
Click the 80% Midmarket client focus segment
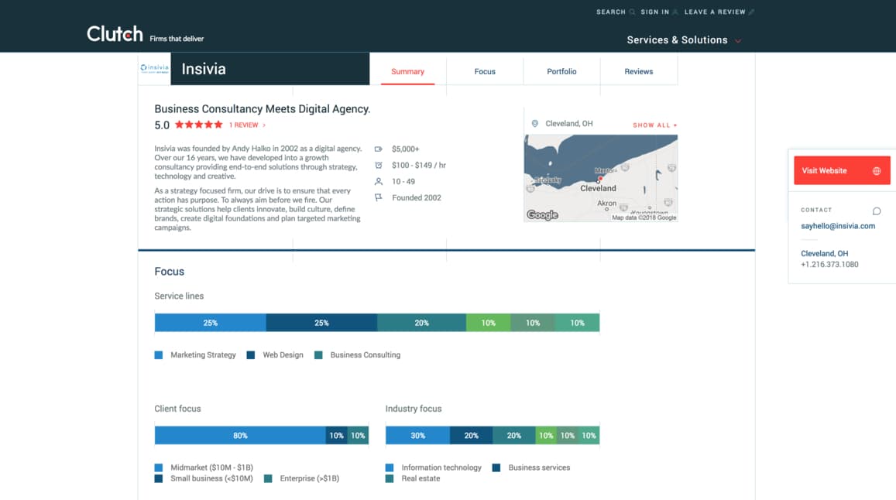click(240, 436)
